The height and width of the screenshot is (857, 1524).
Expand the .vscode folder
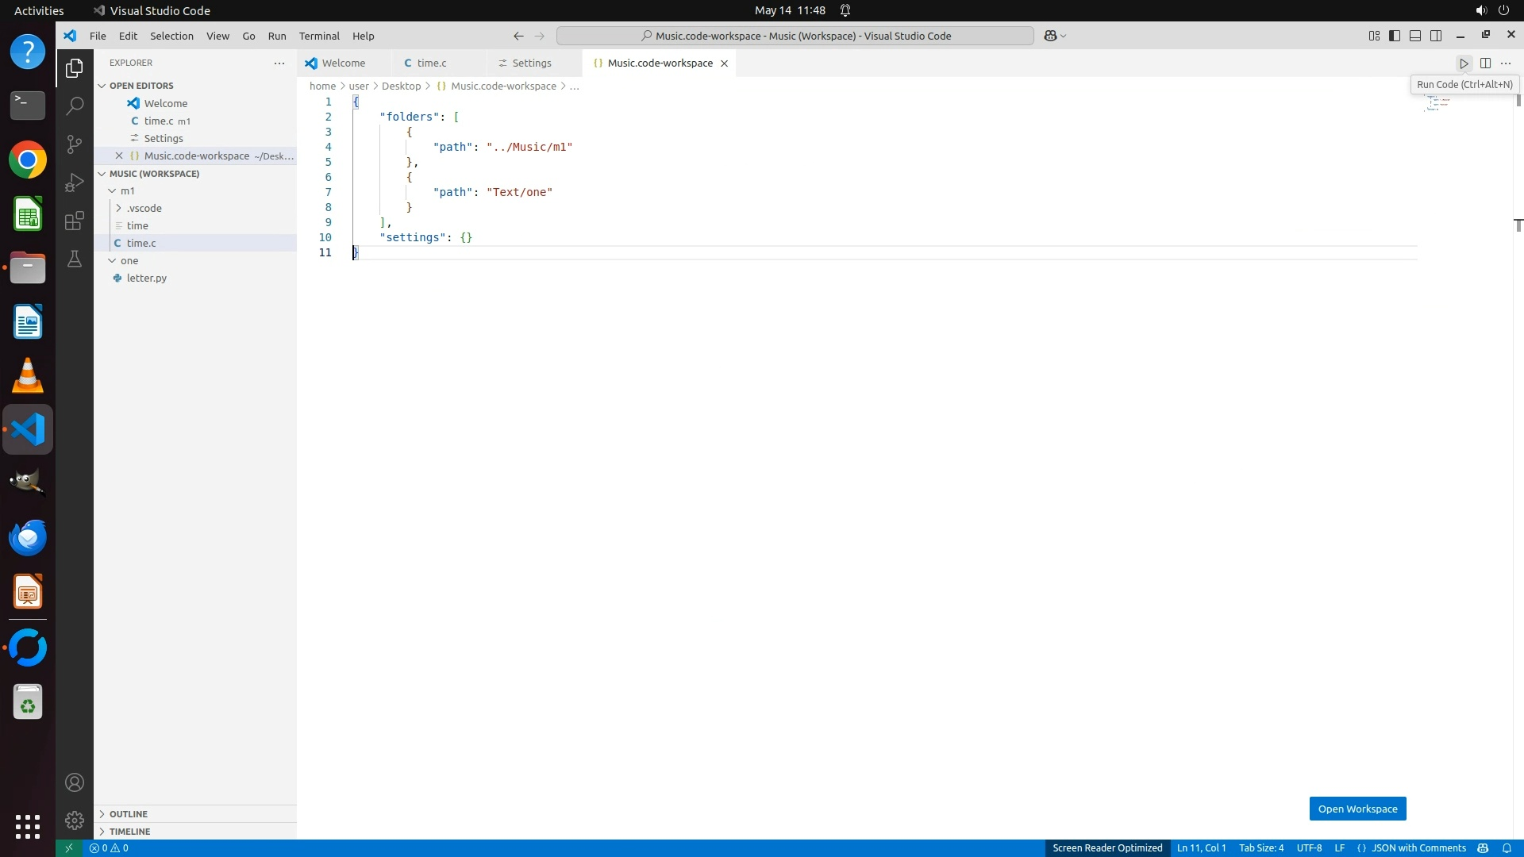144,208
